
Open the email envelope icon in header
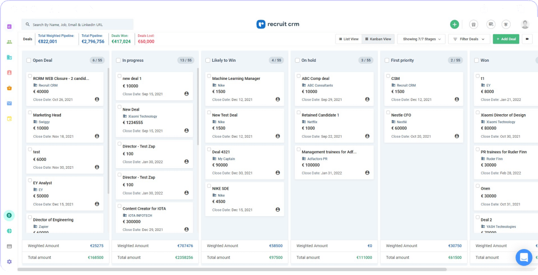pyautogui.click(x=491, y=25)
